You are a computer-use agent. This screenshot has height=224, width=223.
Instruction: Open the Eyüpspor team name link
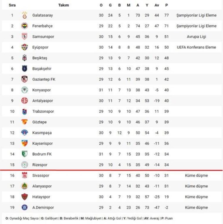click(40, 47)
